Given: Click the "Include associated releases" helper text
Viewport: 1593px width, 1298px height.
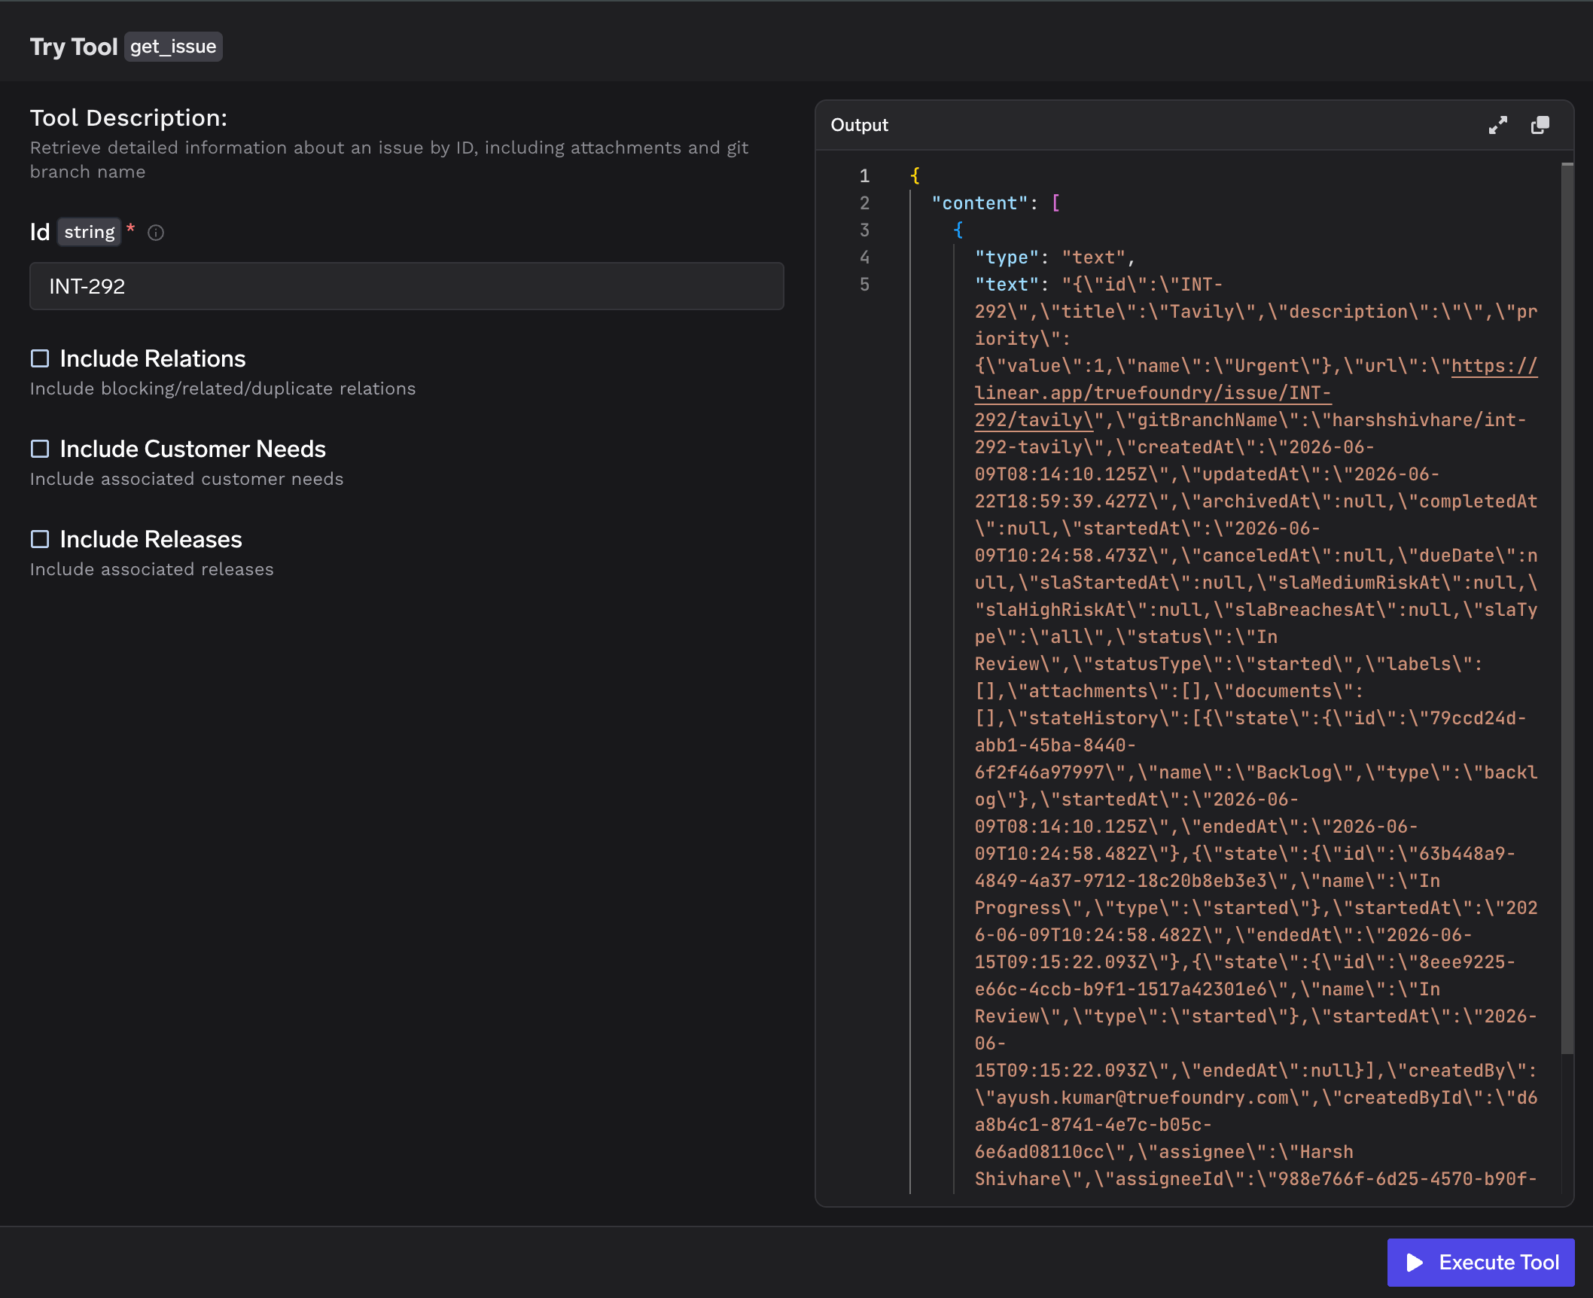Looking at the screenshot, I should pos(152,569).
